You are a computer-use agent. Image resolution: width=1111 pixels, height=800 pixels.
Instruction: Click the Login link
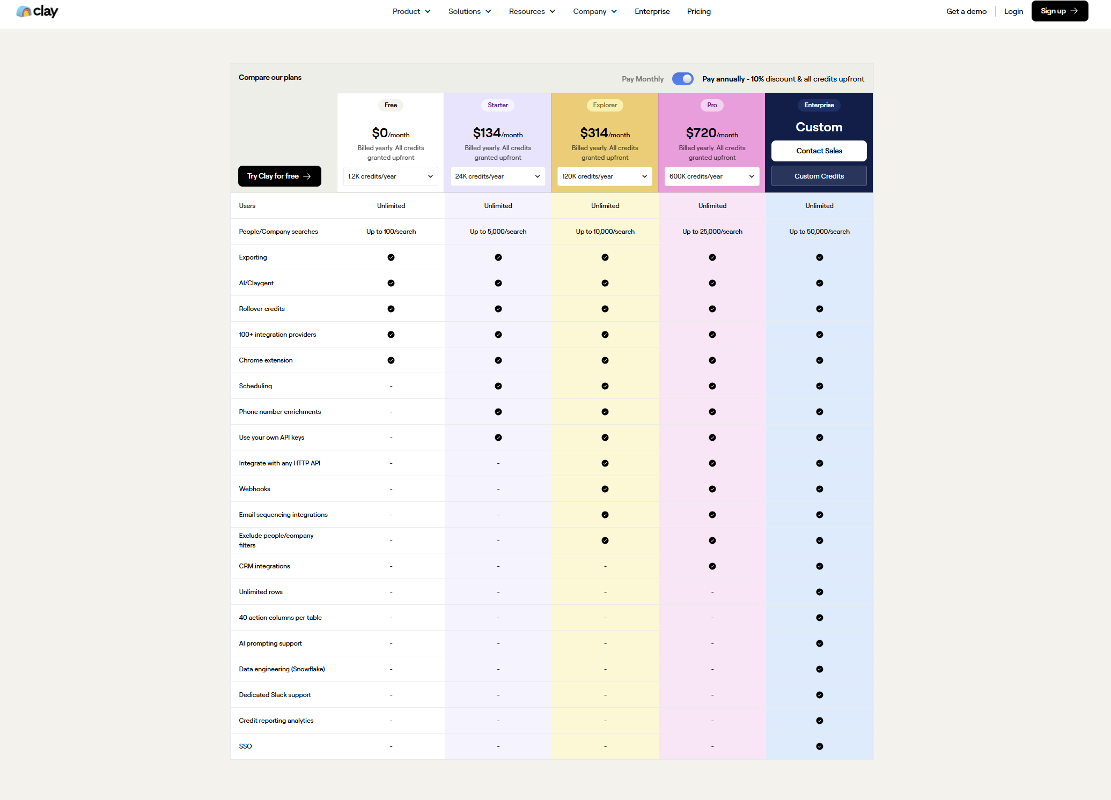(1013, 11)
